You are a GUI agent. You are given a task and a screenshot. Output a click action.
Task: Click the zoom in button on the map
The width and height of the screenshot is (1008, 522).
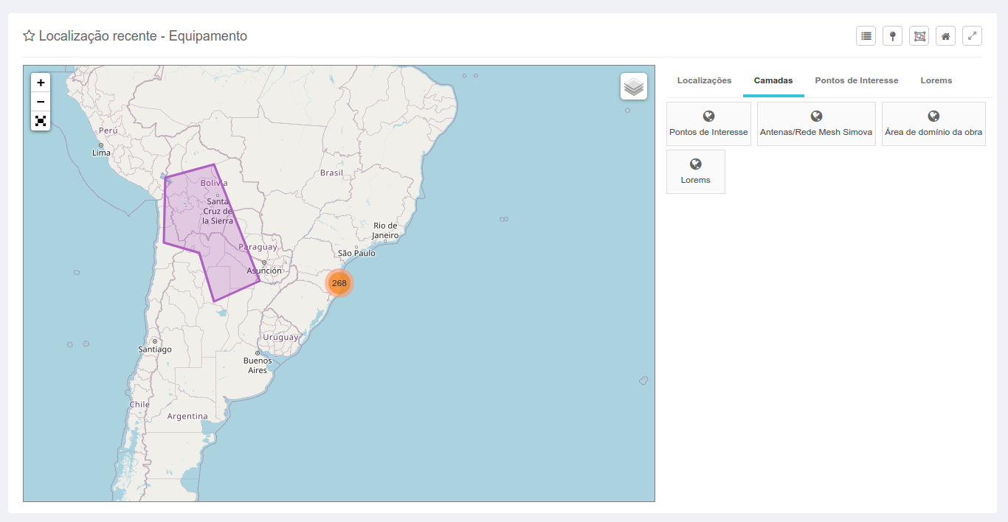coord(41,82)
